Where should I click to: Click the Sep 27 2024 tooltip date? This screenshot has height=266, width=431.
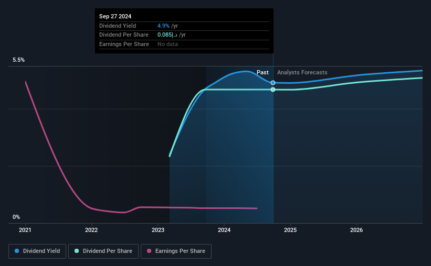[115, 16]
